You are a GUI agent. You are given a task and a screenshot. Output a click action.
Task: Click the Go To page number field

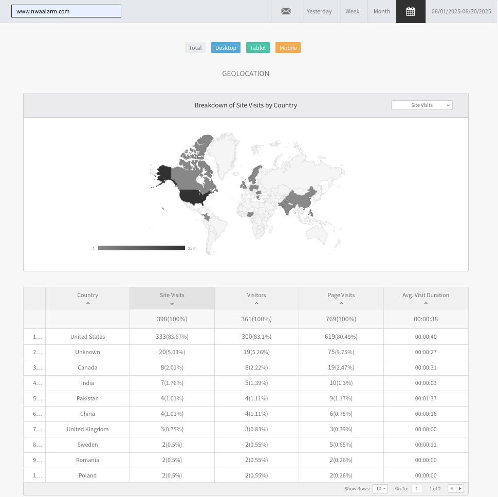coord(417,488)
